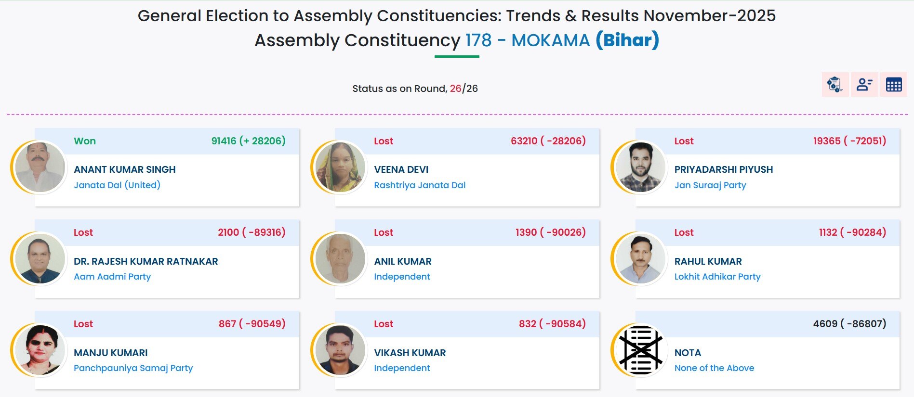Open the round-wise clipboard list icon

835,85
